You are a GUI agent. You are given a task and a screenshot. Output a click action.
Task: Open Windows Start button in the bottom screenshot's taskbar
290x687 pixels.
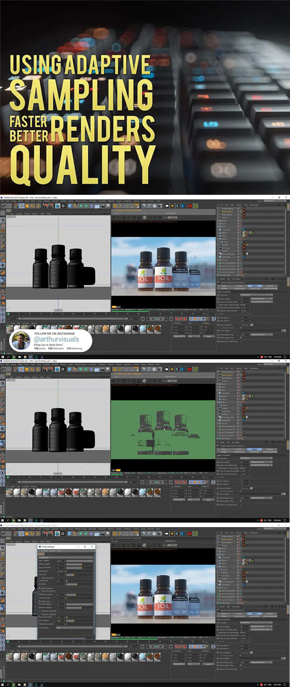[2, 685]
